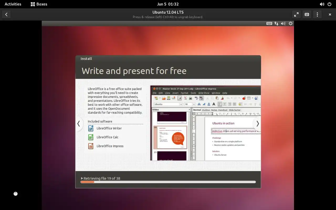The height and width of the screenshot is (210, 336).
Task: Open the sound indicator in Ubuntu panel
Action: tap(283, 23)
